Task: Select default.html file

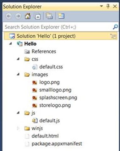Action: pyautogui.click(x=45, y=136)
